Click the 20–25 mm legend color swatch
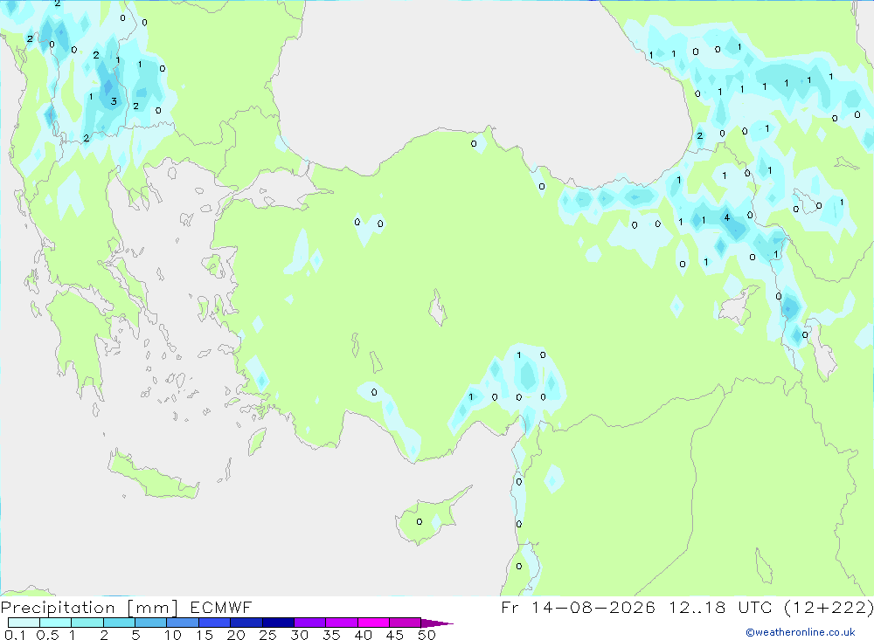The height and width of the screenshot is (640, 874). pos(246,623)
